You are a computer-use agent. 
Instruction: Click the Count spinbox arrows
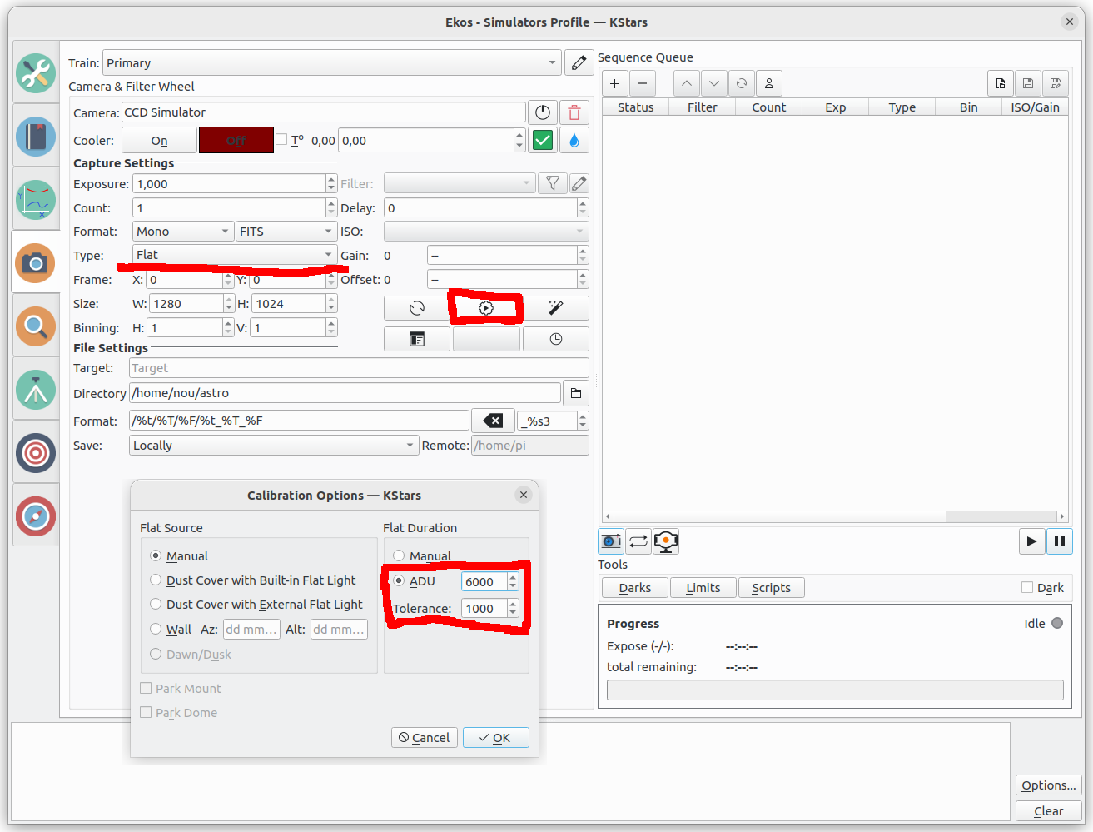tap(331, 207)
